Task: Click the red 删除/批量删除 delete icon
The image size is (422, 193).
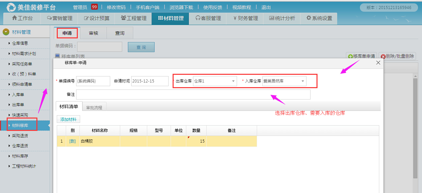Action: (x=383, y=56)
